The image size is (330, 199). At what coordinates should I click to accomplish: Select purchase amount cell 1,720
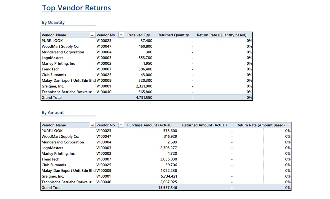pyautogui.click(x=172, y=154)
